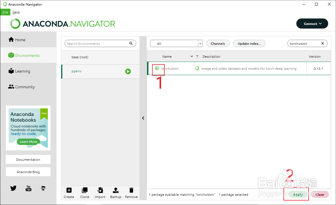Image resolution: width=336 pixels, height=205 pixels.
Task: Click the T type column header
Action: pyautogui.click(x=197, y=57)
